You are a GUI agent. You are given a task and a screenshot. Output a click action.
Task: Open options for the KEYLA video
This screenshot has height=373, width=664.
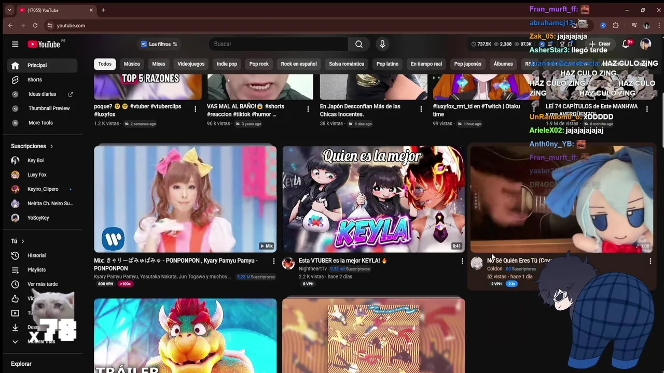click(462, 262)
